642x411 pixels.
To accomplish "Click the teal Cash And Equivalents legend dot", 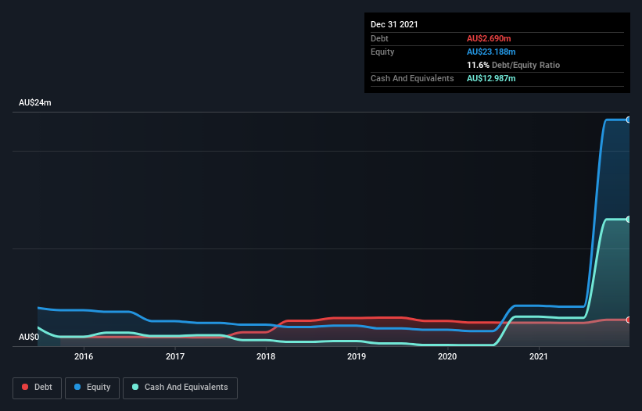I will (135, 387).
